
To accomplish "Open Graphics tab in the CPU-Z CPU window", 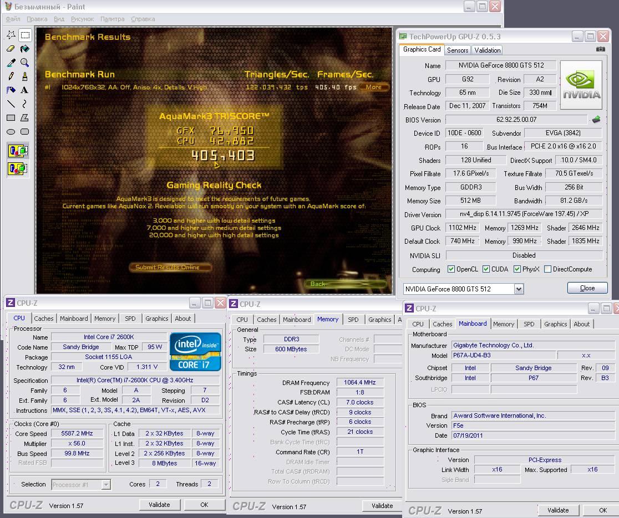I will click(157, 319).
